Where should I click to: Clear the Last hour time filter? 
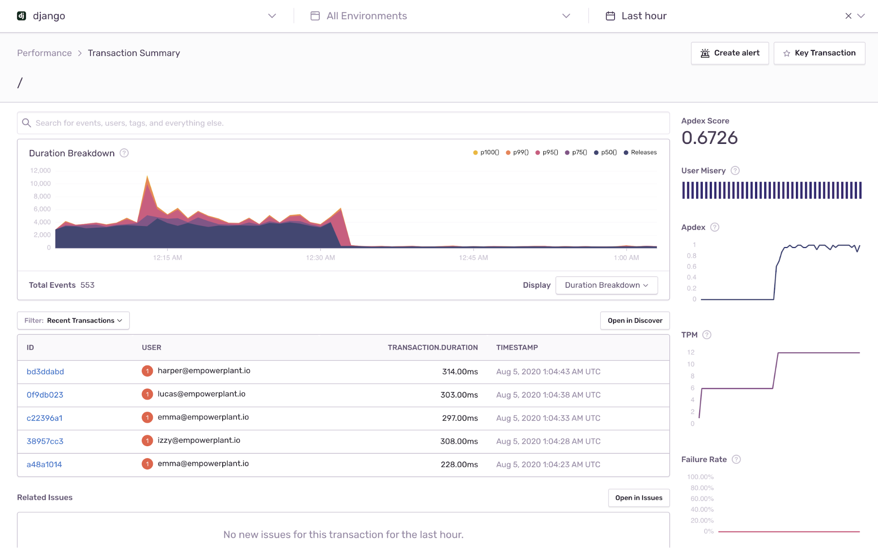pos(848,16)
